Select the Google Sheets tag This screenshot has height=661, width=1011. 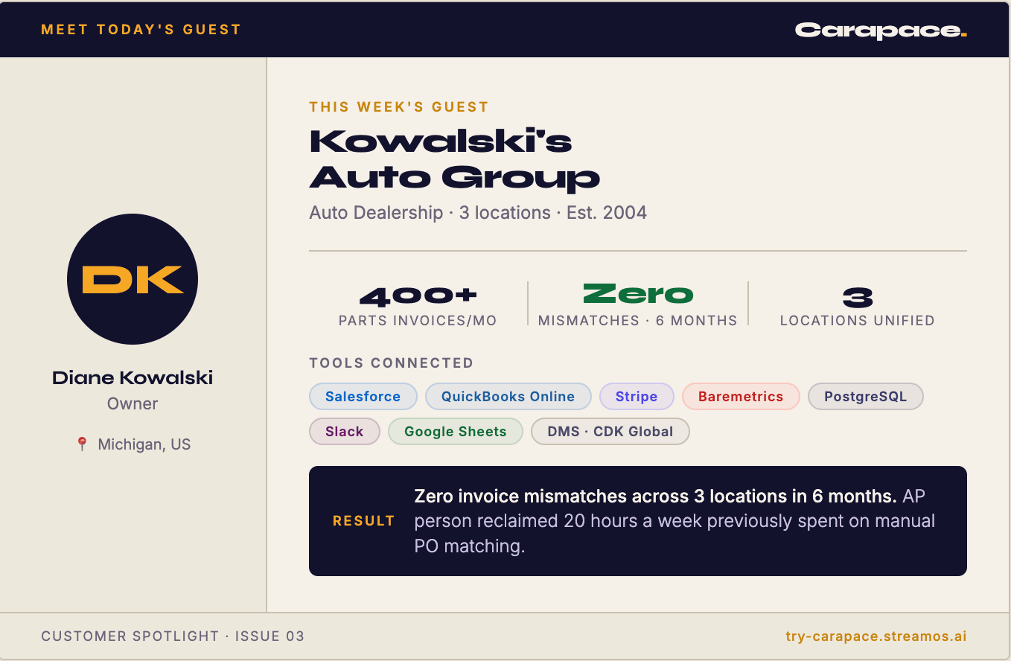pyautogui.click(x=456, y=432)
